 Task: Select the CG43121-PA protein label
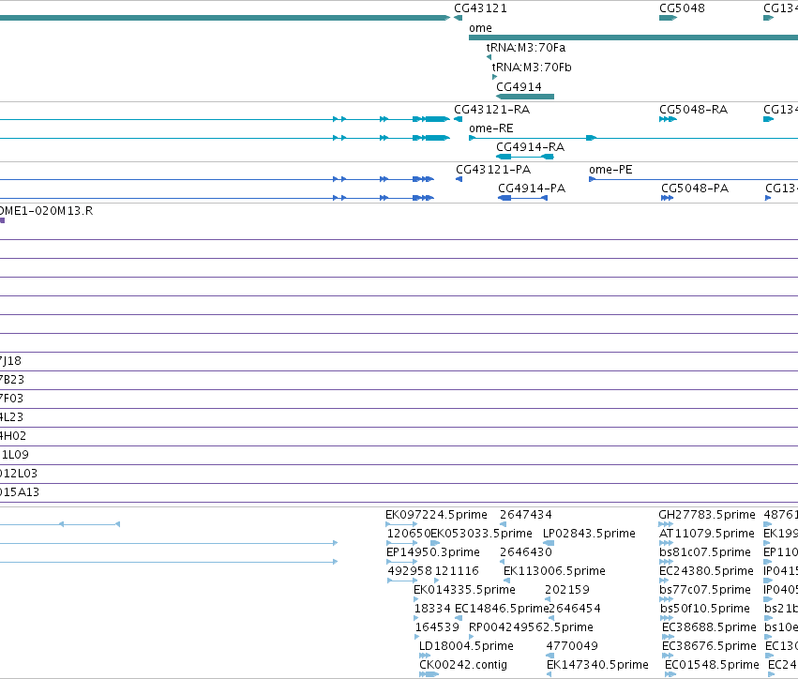point(493,170)
